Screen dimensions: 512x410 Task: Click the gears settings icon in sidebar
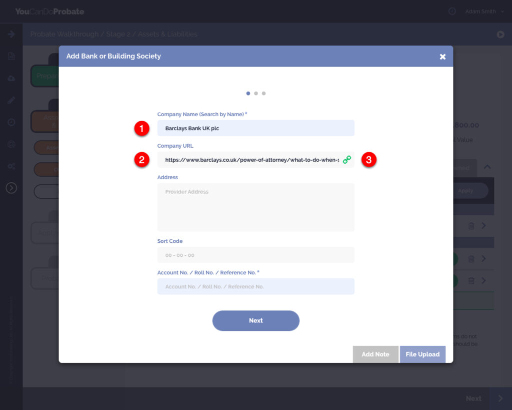point(11,166)
